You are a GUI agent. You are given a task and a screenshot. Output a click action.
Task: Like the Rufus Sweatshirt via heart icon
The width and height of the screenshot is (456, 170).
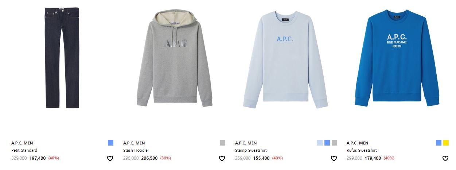tap(445, 158)
